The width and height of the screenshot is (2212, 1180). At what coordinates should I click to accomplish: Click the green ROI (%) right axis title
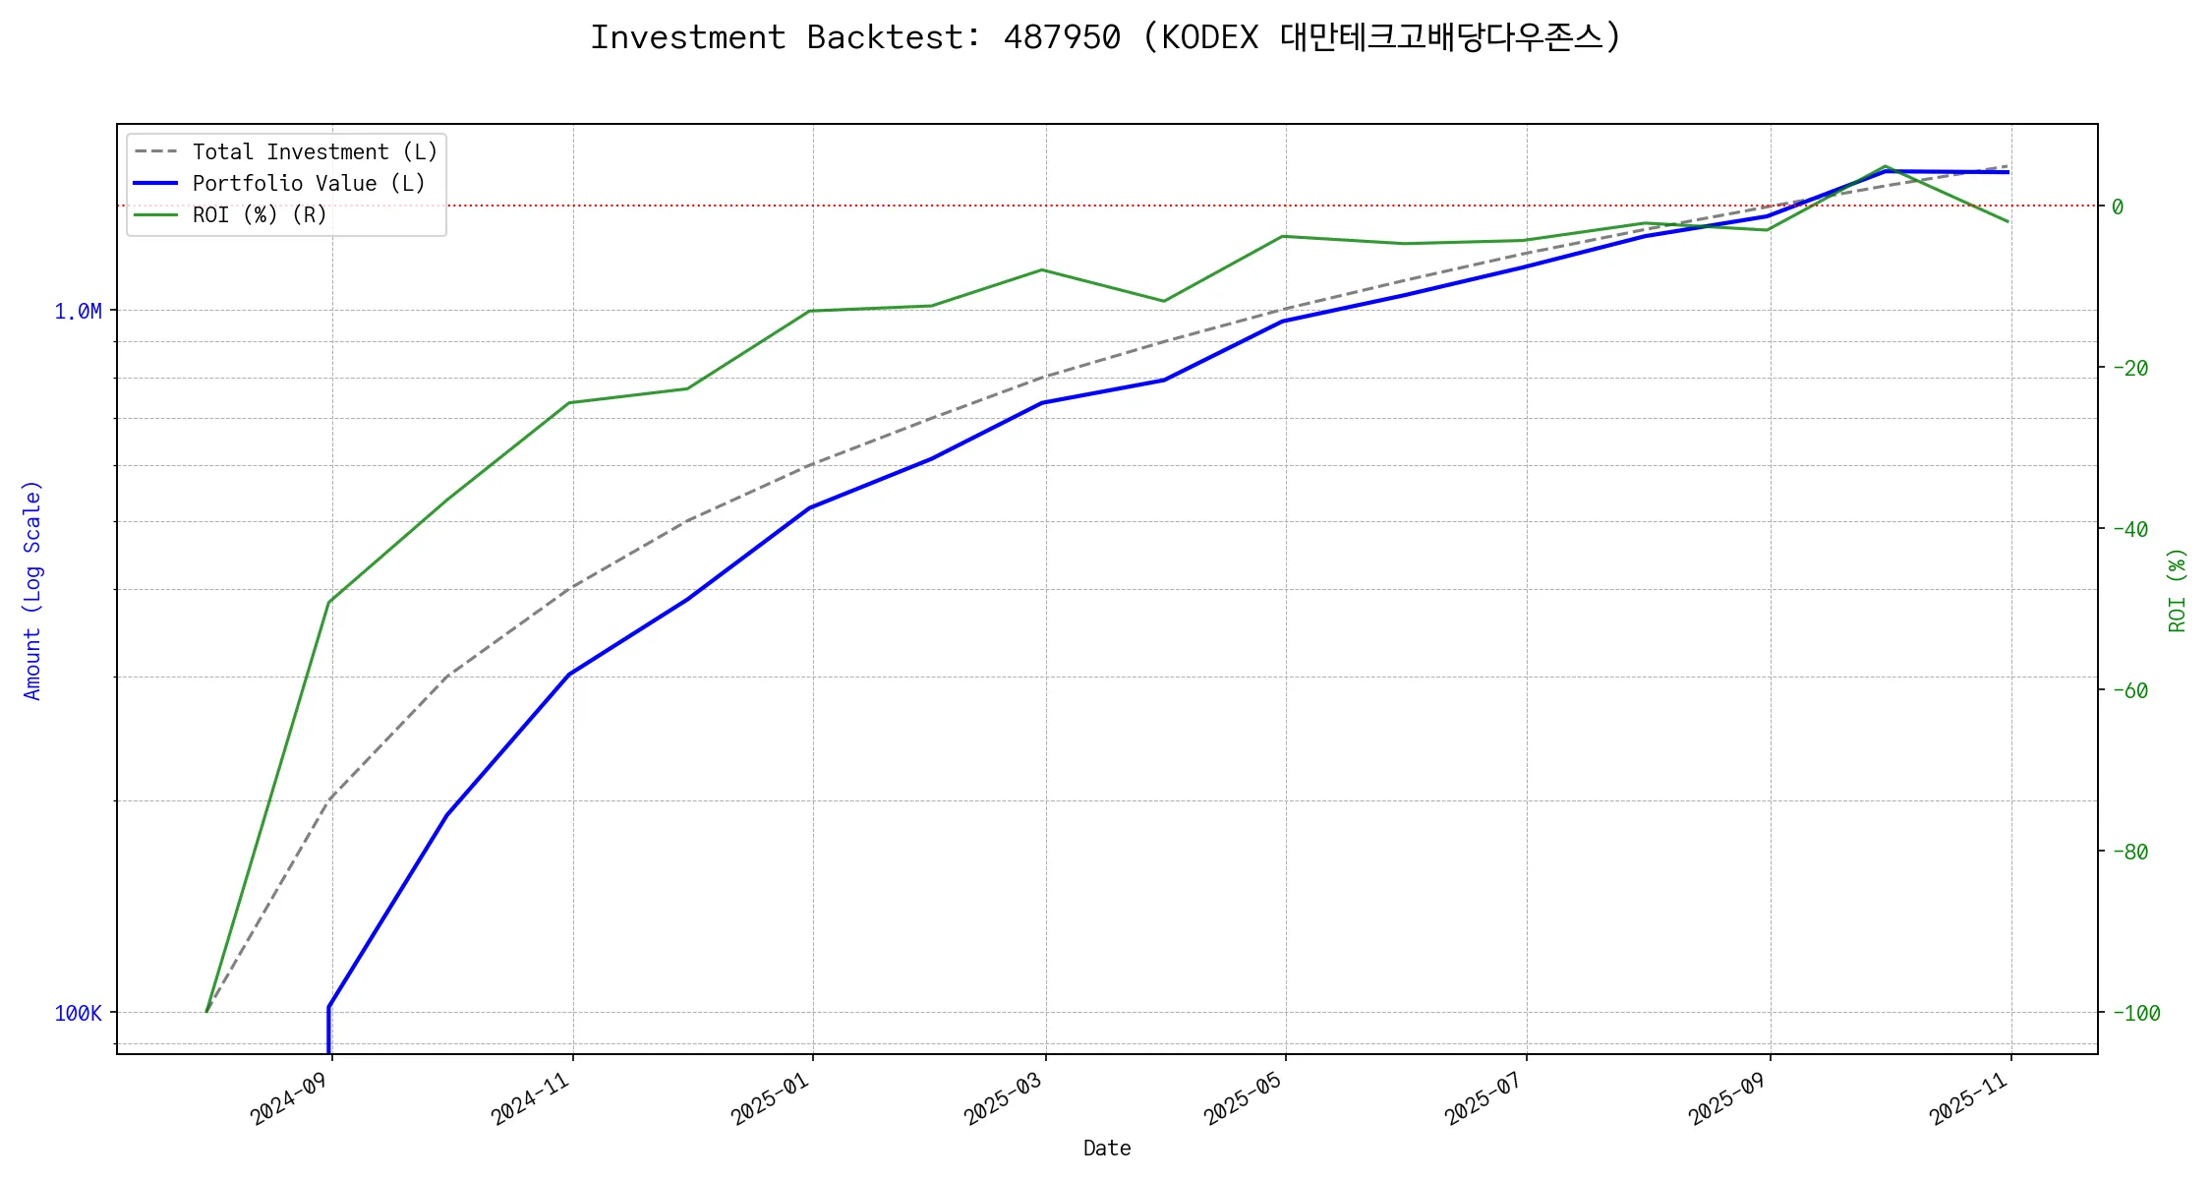[2178, 590]
